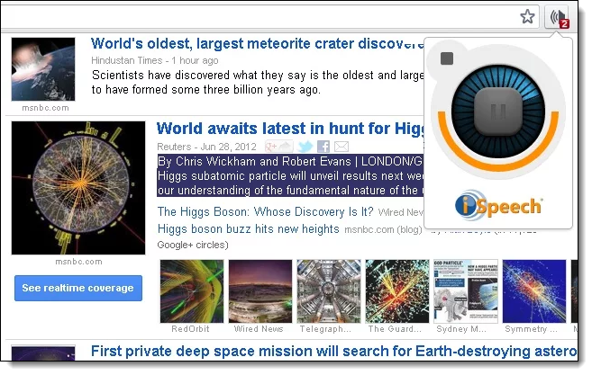Open Higgs boson buzz hits new heights link
Viewport: 592px width, 375px height.
coord(248,228)
